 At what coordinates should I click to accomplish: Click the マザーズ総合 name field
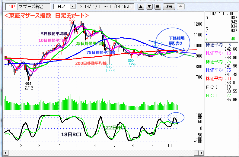click(x=33, y=6)
